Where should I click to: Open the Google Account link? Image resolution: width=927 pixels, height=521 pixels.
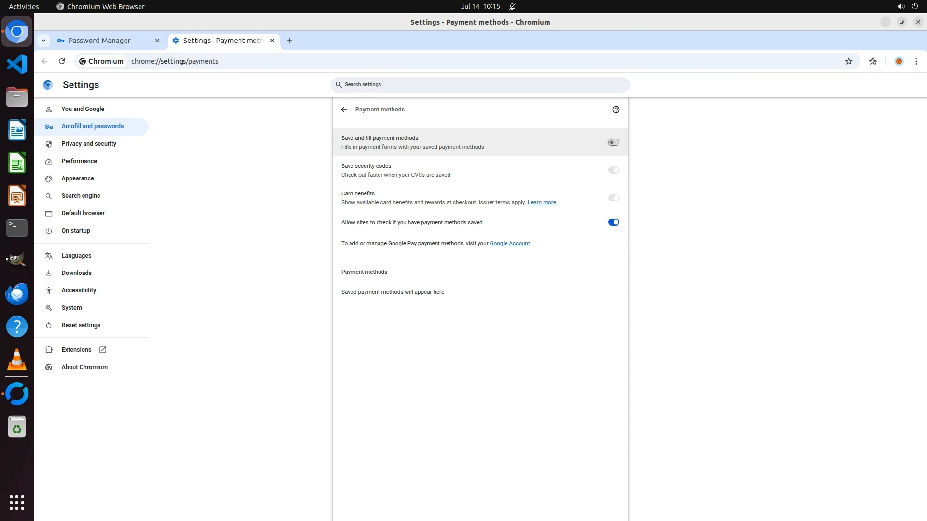509,243
